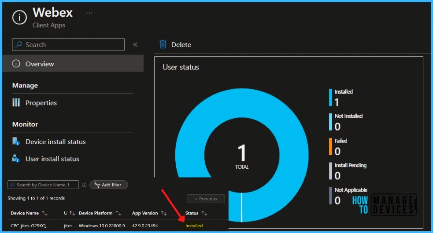Click the Install Pending legend label
This screenshot has height=233, width=433.
click(351, 165)
